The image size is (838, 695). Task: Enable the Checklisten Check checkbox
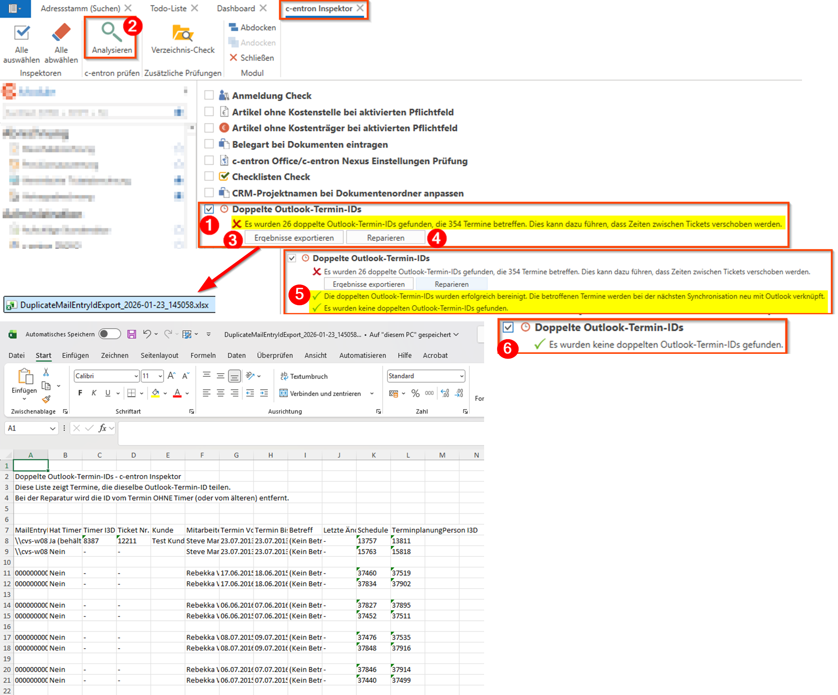(x=209, y=177)
